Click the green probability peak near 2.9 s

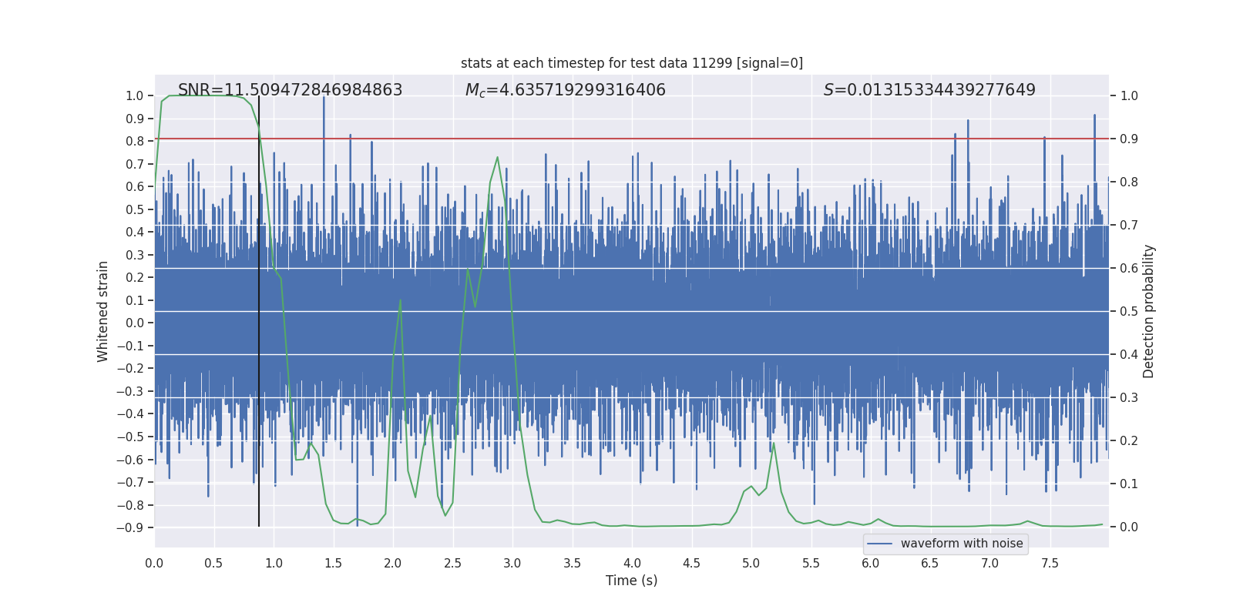point(497,158)
